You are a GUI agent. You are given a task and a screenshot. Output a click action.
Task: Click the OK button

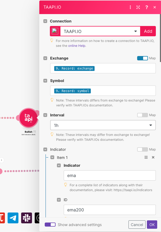152,225
